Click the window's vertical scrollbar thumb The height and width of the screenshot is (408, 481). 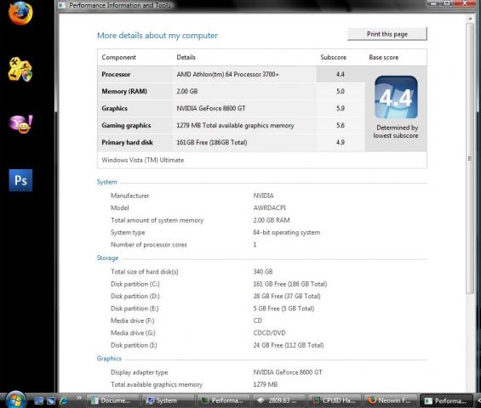[x=470, y=158]
